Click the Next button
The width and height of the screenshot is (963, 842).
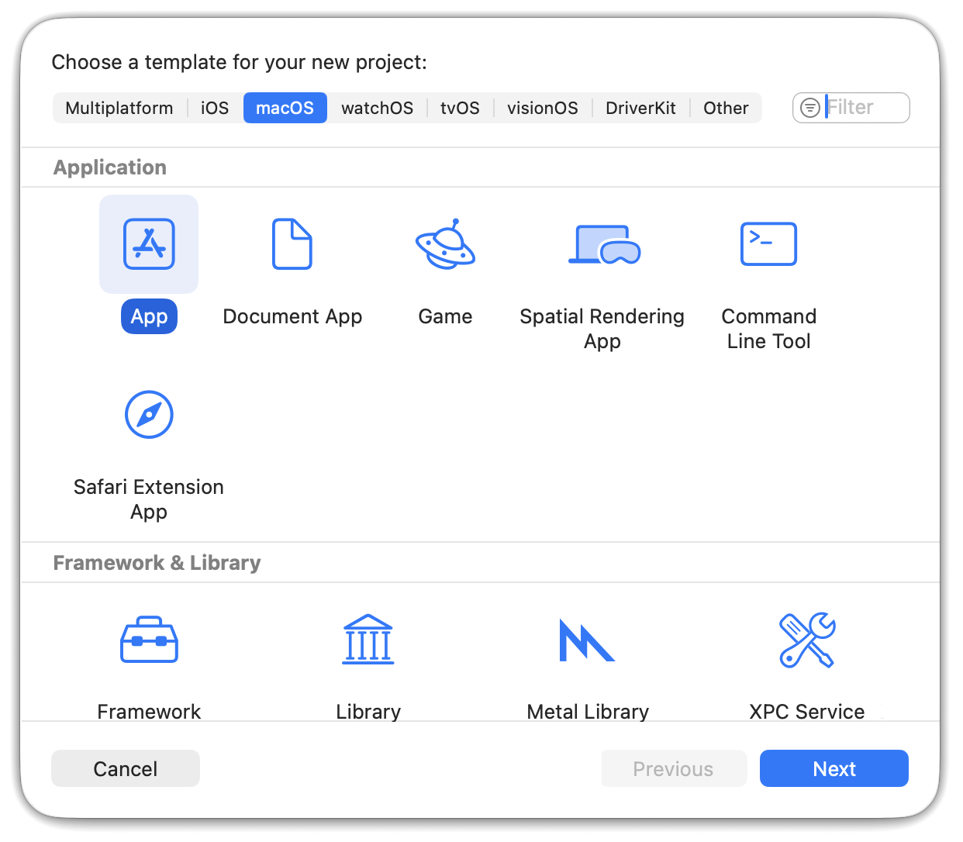(x=834, y=768)
